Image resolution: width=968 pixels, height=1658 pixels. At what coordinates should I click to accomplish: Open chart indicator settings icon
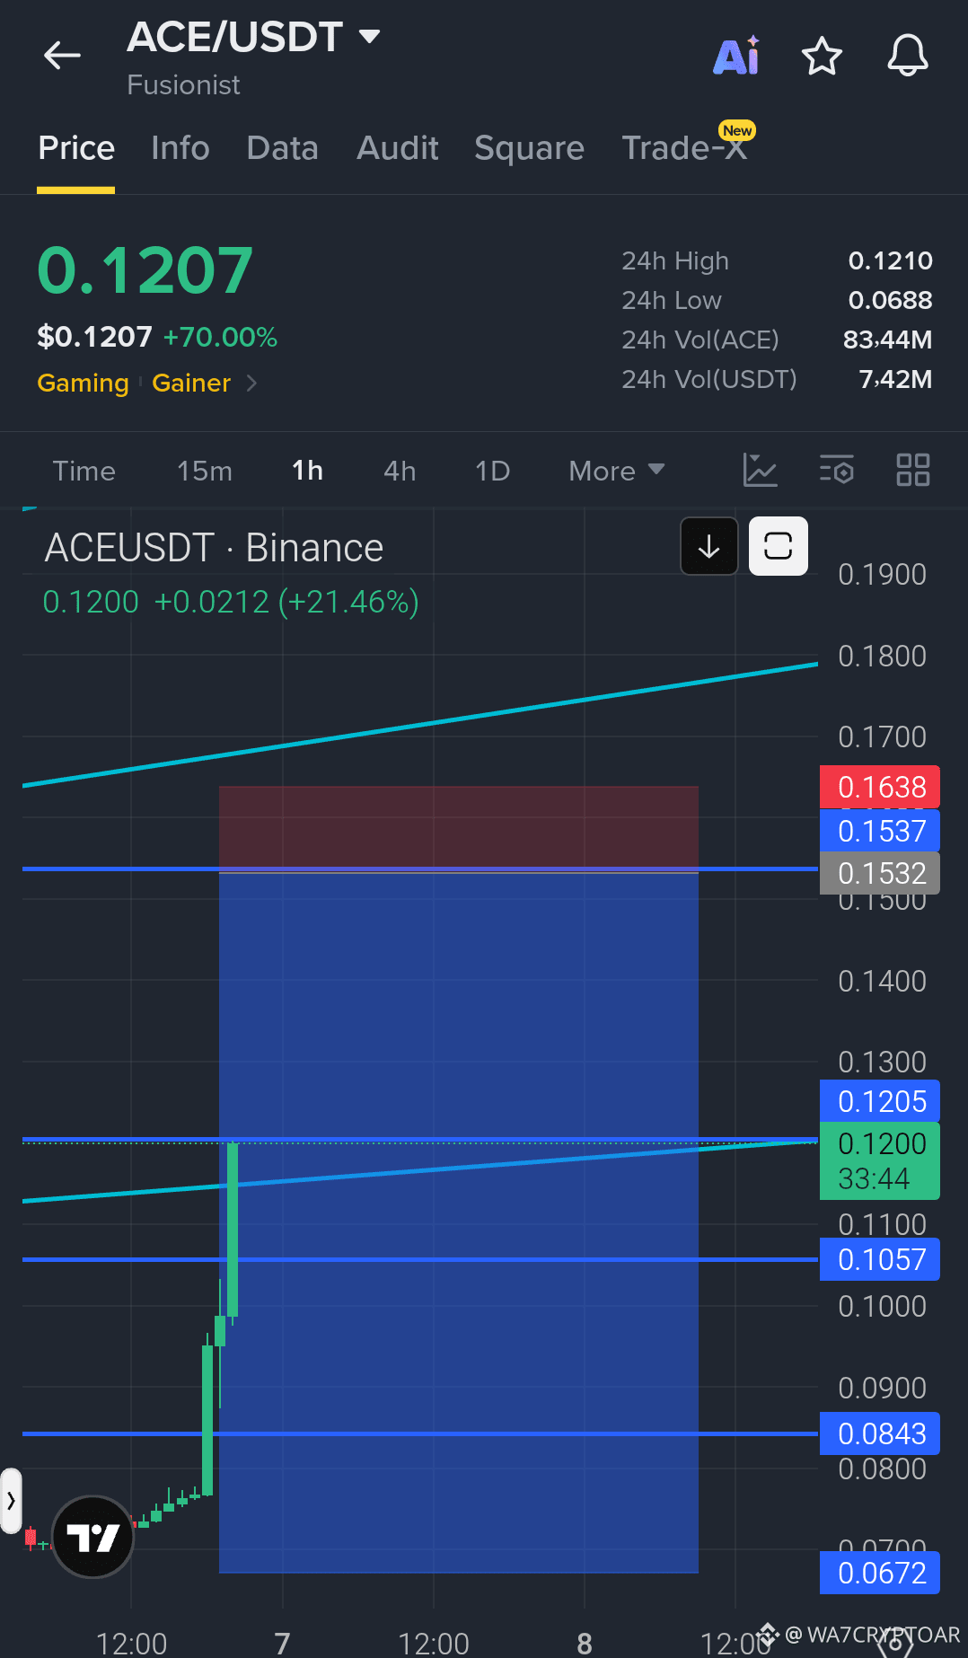point(837,470)
